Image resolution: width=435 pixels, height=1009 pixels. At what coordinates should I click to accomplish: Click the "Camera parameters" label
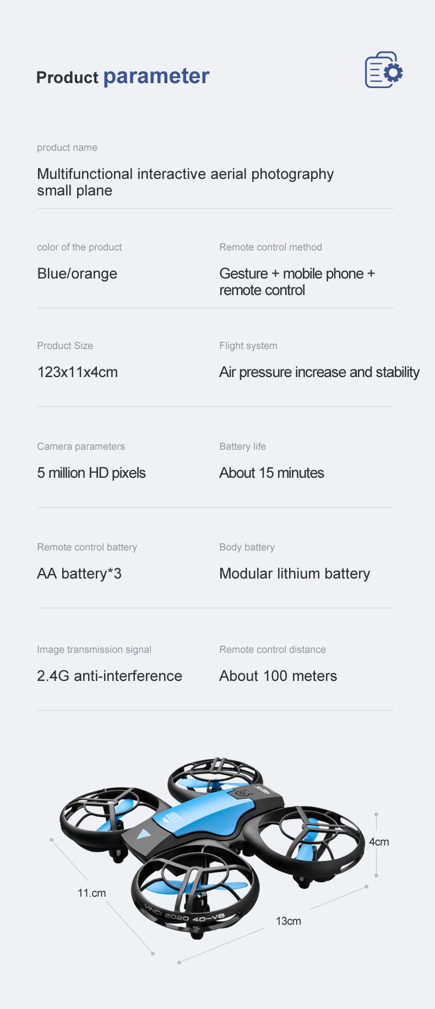point(81,446)
